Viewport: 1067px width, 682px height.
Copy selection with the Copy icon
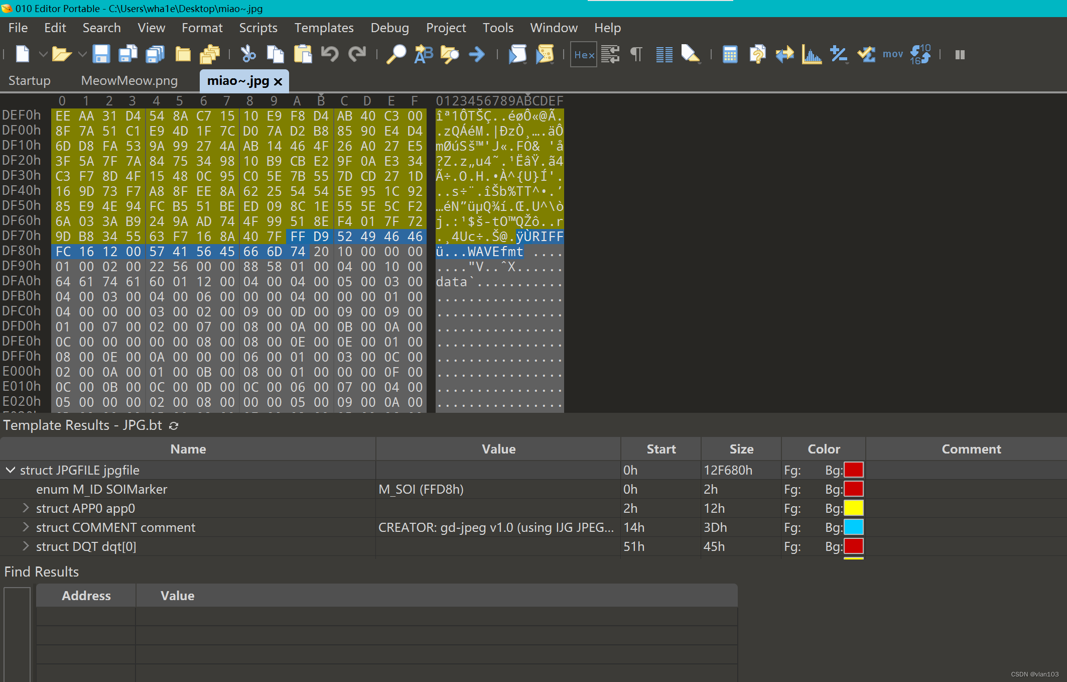point(275,54)
